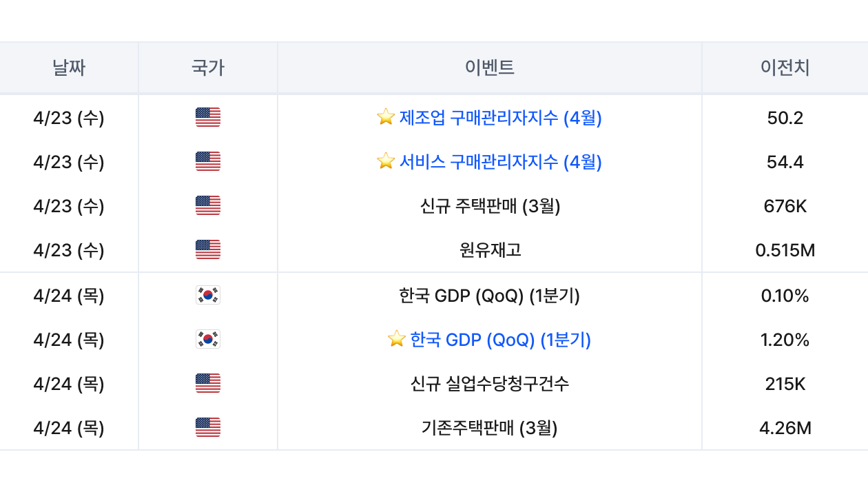
Task: Click the star icon beside highlighted 한국 GDP
Action: click(x=397, y=339)
